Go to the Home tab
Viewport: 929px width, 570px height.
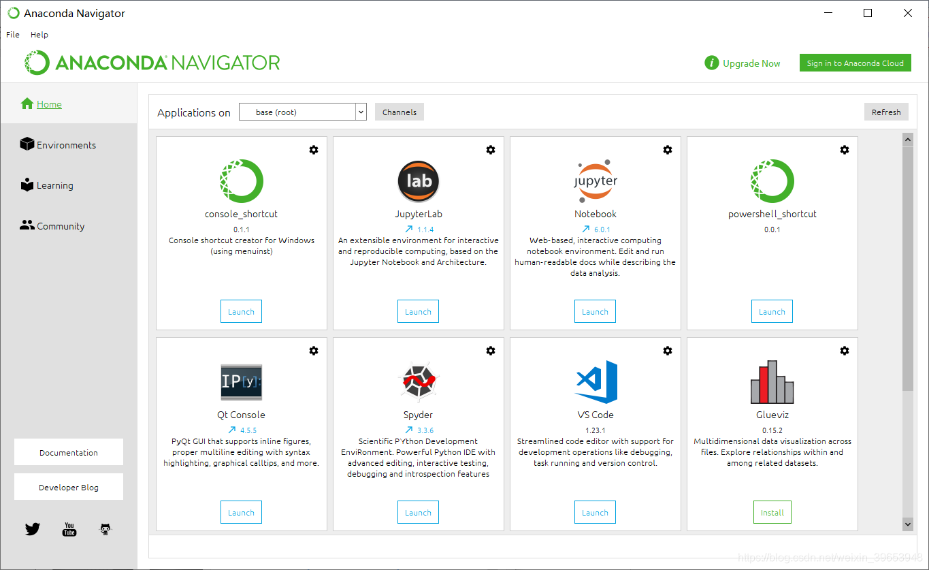click(69, 104)
